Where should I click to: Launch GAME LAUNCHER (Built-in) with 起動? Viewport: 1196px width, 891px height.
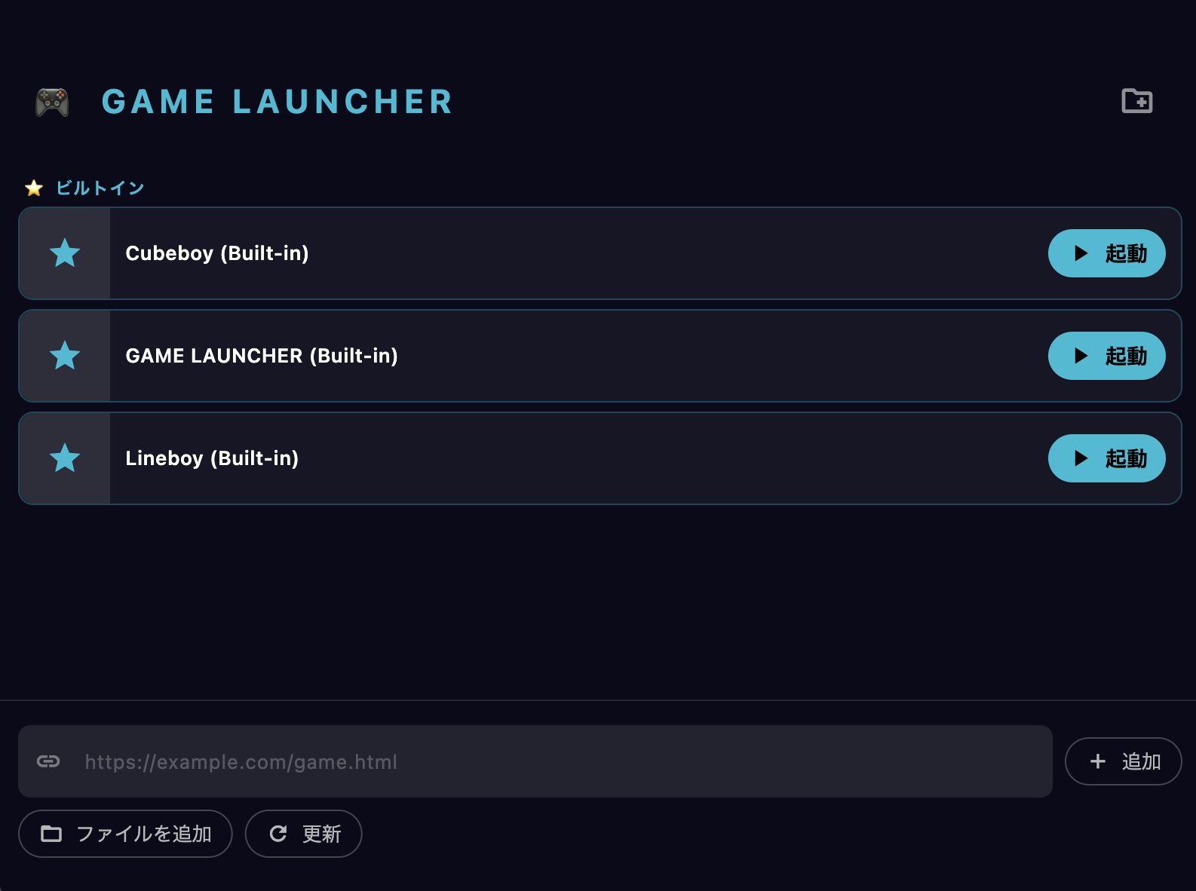click(1106, 356)
